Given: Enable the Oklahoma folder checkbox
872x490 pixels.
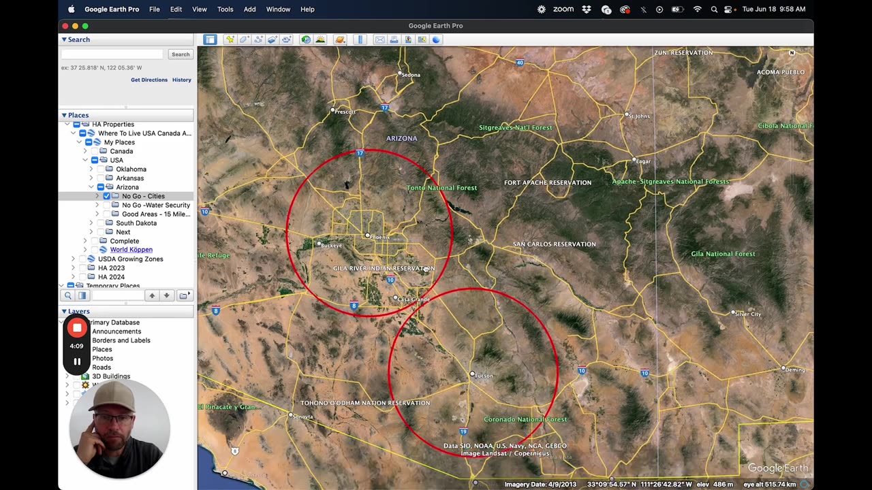Looking at the screenshot, I should point(100,169).
